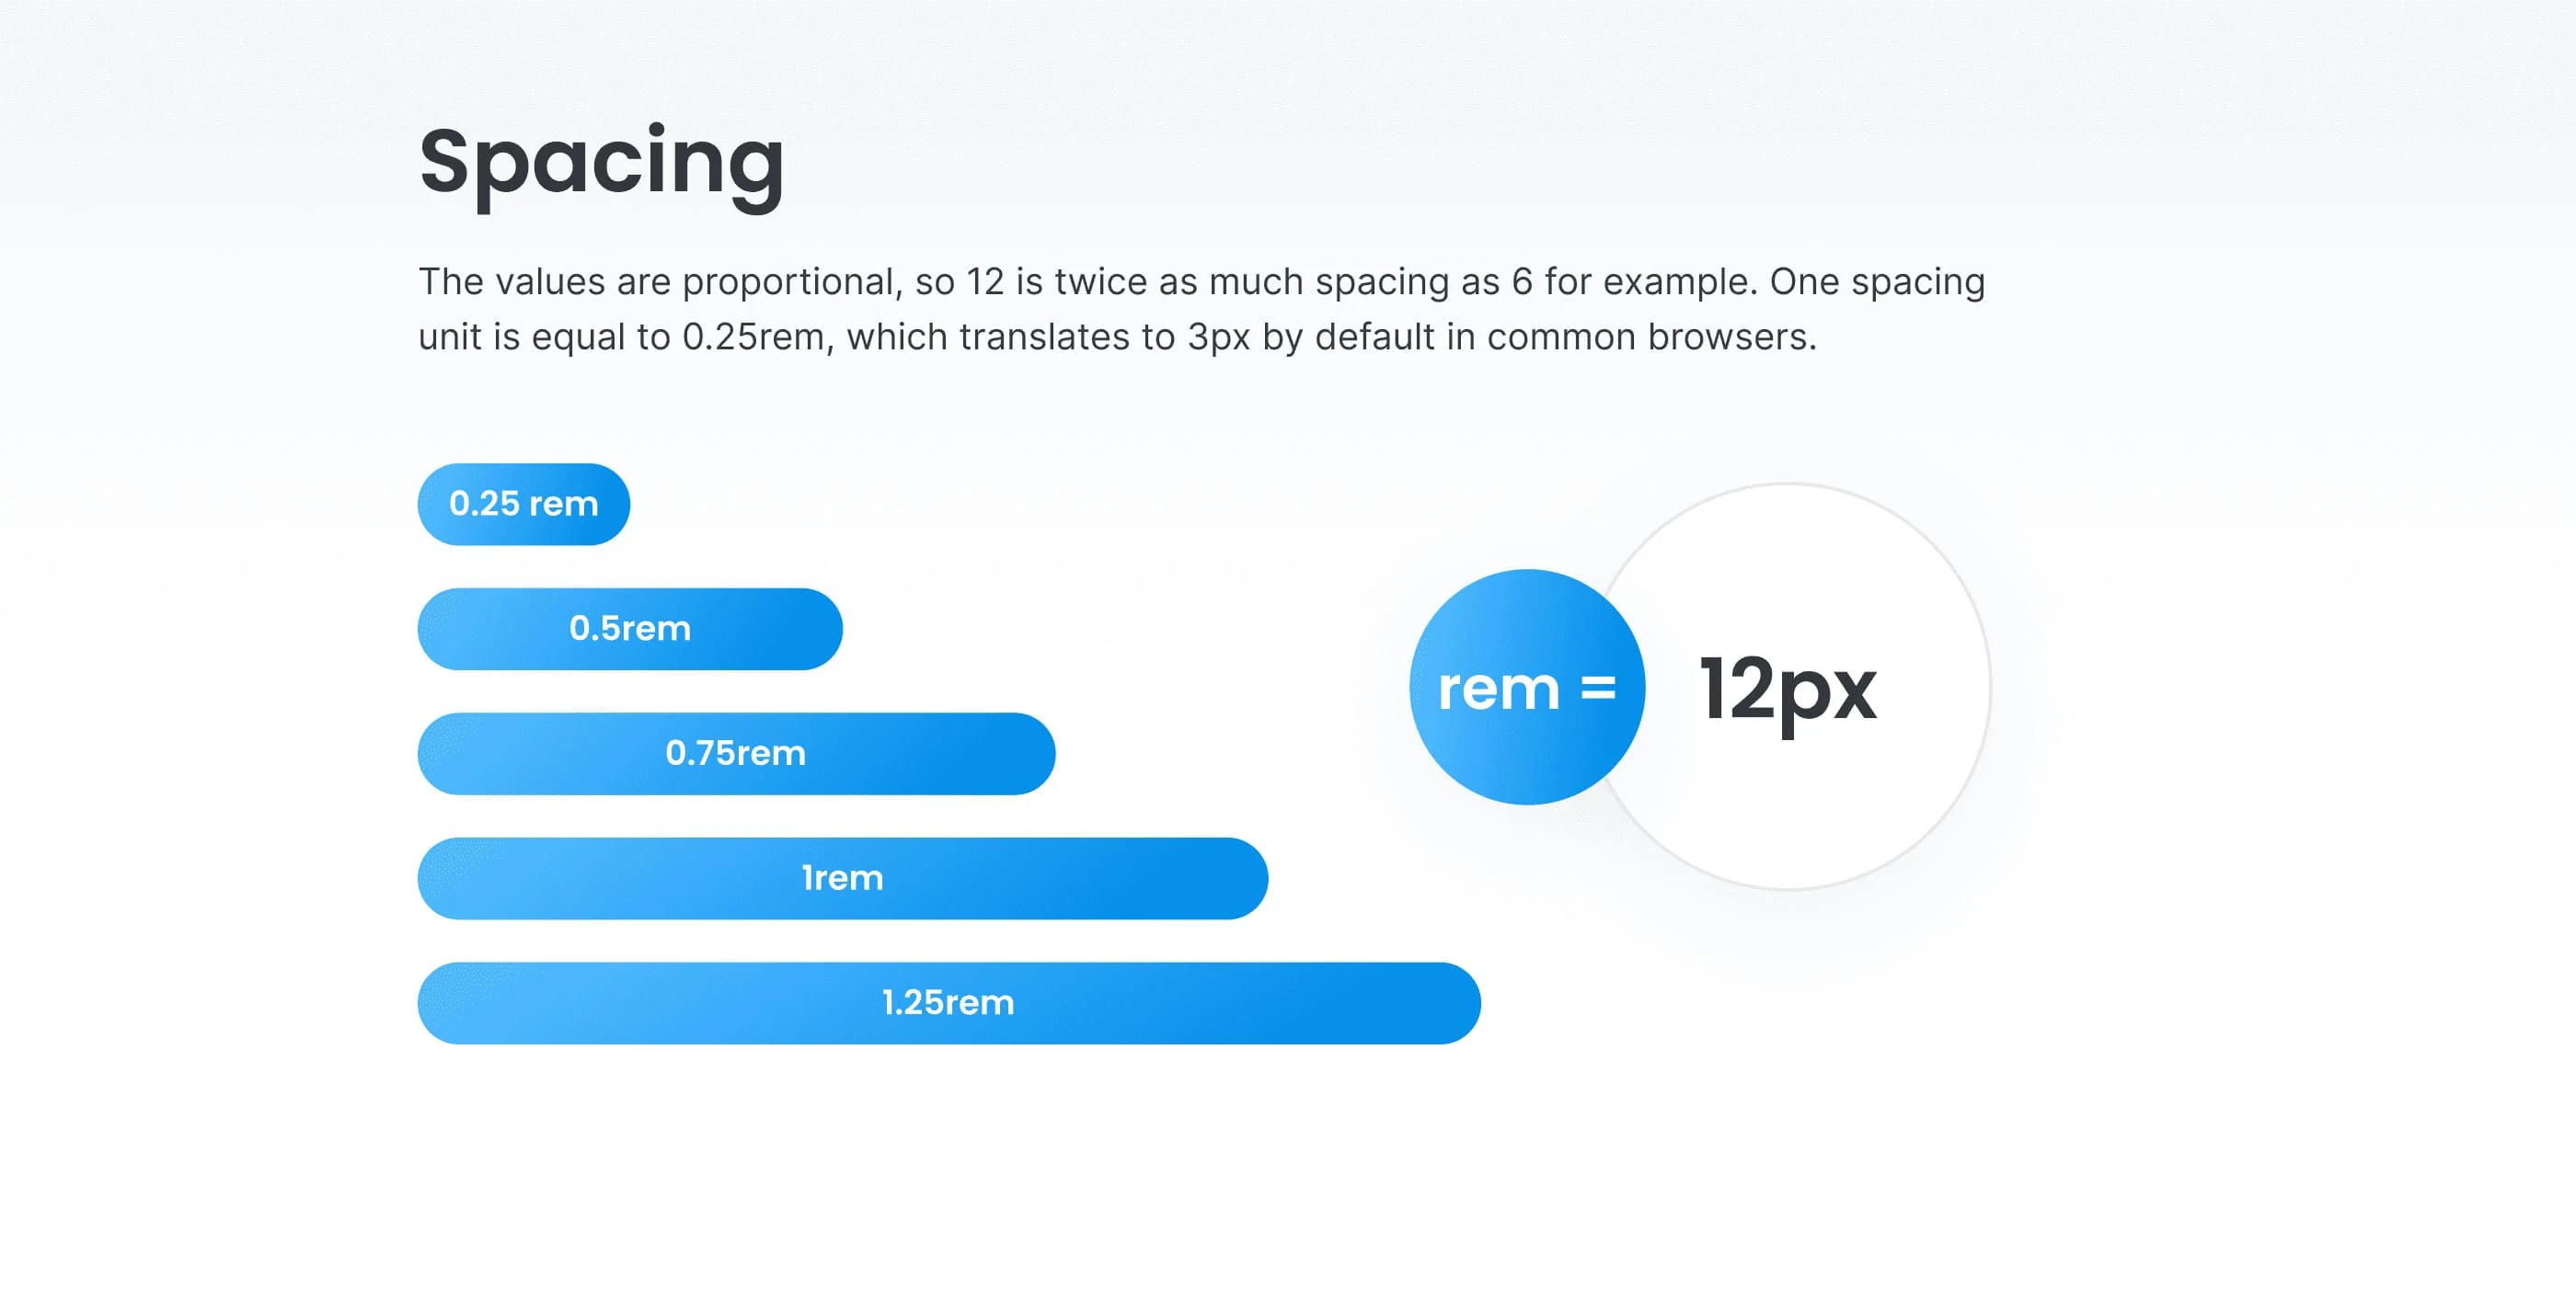Click the word "translates" in the paragraph
The width and height of the screenshot is (2576, 1289).
[x=1067, y=337]
